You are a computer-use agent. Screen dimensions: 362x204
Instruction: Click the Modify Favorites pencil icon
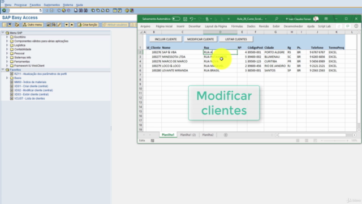pyautogui.click(x=59, y=24)
